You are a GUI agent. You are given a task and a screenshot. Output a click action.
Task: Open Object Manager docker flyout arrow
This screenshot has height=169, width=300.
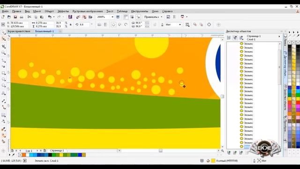pos(279,37)
